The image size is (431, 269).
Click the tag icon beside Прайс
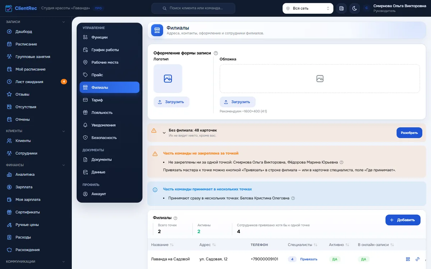85,75
